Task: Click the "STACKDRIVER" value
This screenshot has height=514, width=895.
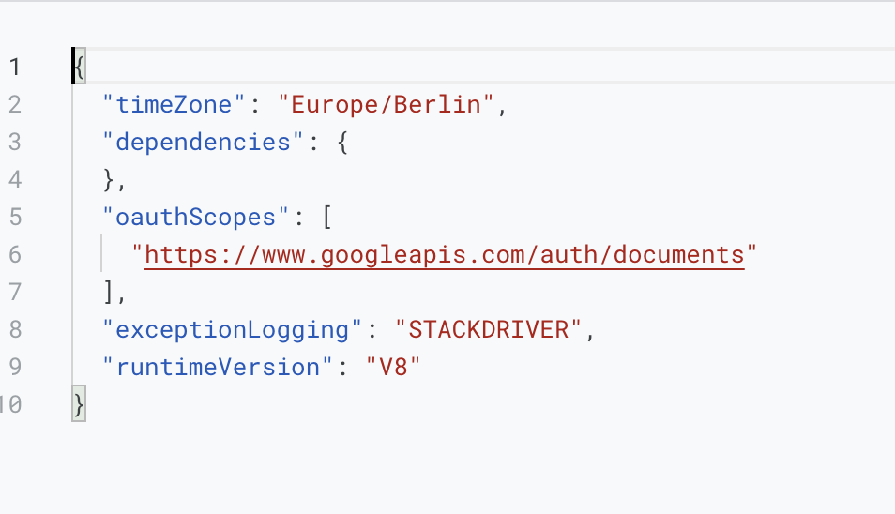Action: pyautogui.click(x=489, y=330)
